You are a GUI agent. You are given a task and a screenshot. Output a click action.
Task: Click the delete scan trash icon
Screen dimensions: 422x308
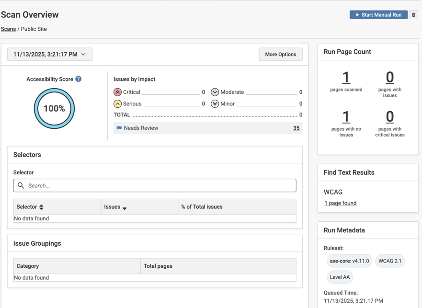pos(413,14)
